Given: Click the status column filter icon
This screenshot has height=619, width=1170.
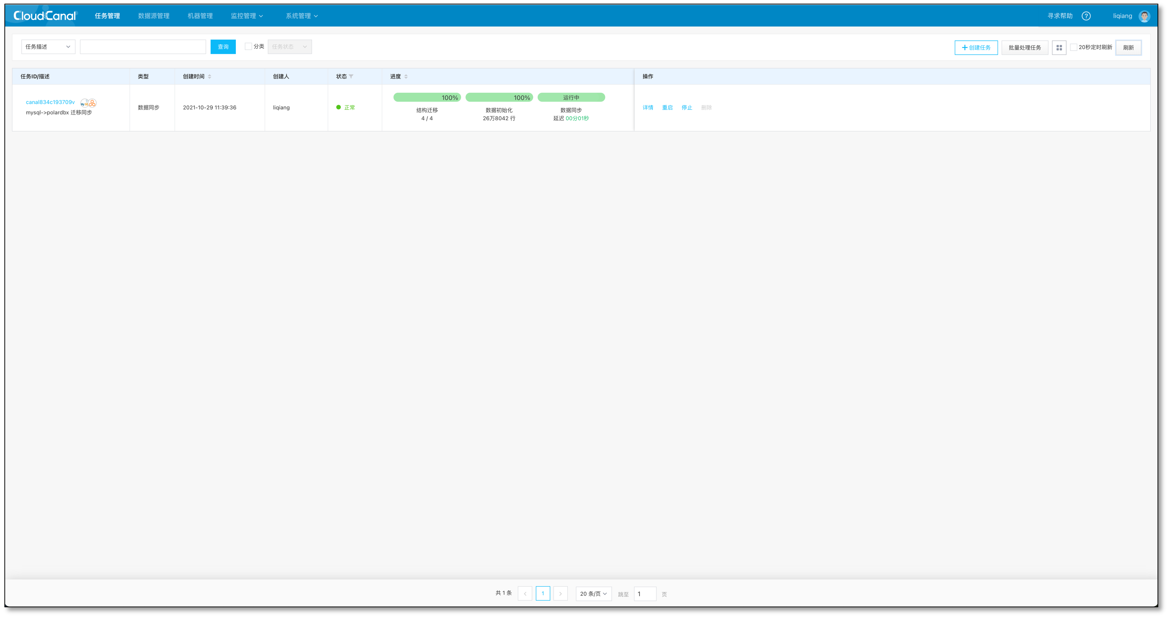Looking at the screenshot, I should [x=351, y=76].
